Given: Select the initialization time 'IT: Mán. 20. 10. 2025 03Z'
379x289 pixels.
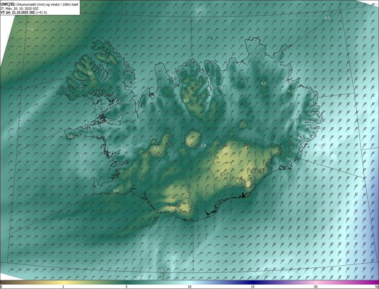Looking at the screenshot, I should [20, 8].
